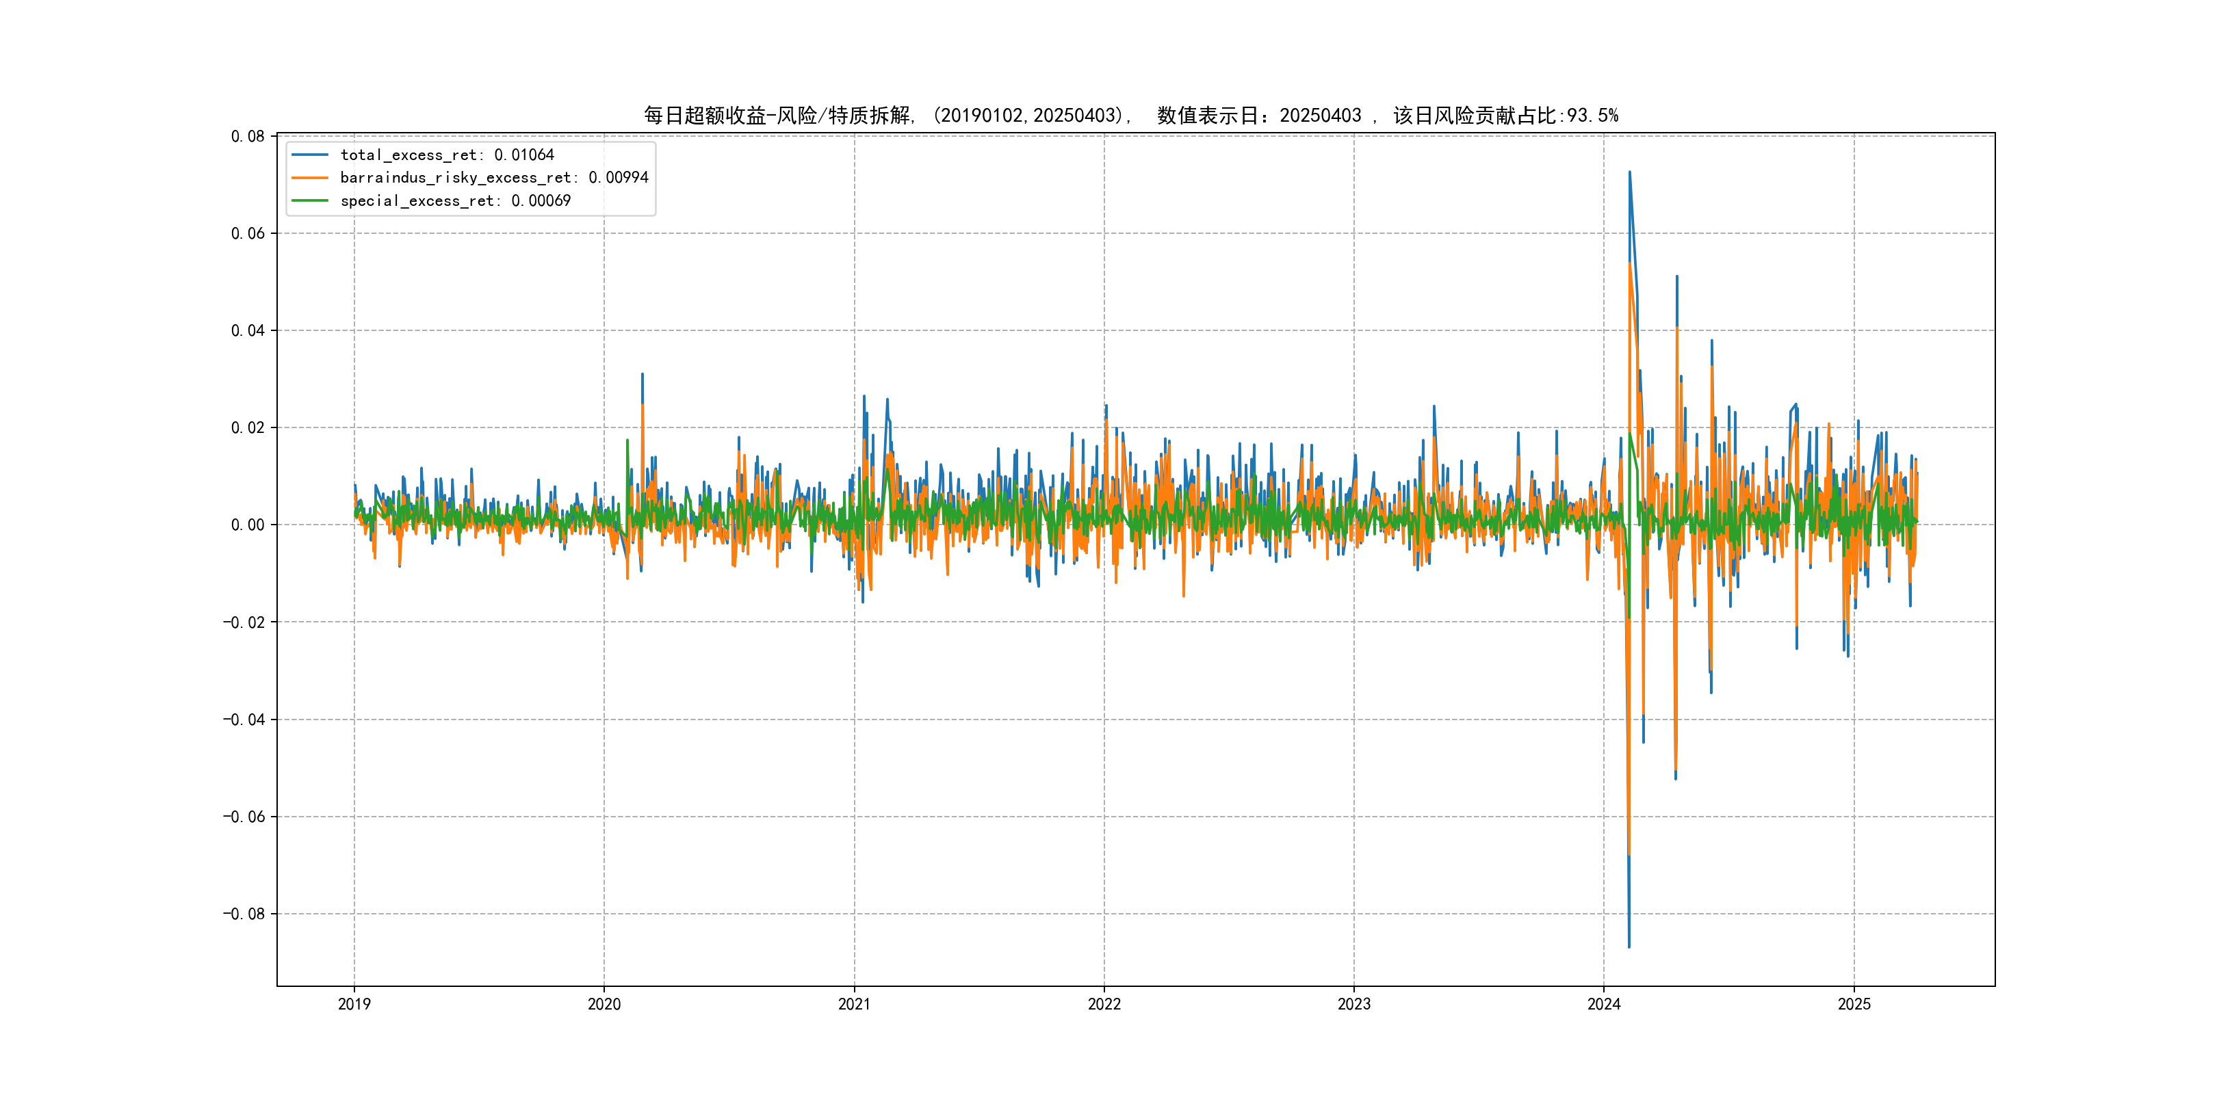Click the 2019 x-axis tick label
This screenshot has width=2217, height=1108.
(x=354, y=1004)
